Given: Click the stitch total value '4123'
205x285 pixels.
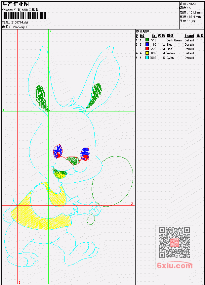Looking at the screenshot, I should 192,4.
